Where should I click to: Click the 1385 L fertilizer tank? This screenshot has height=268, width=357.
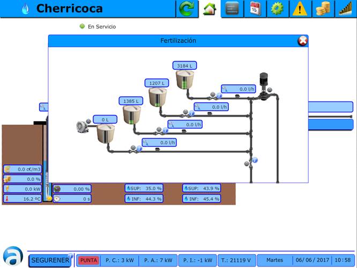pyautogui.click(x=131, y=114)
